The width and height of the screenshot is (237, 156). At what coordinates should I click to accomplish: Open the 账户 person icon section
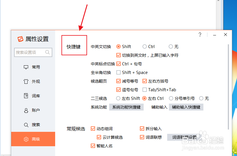click(26, 111)
